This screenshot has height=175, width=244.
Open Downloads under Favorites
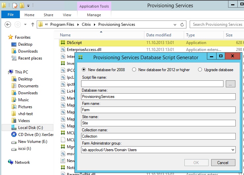click(28, 51)
